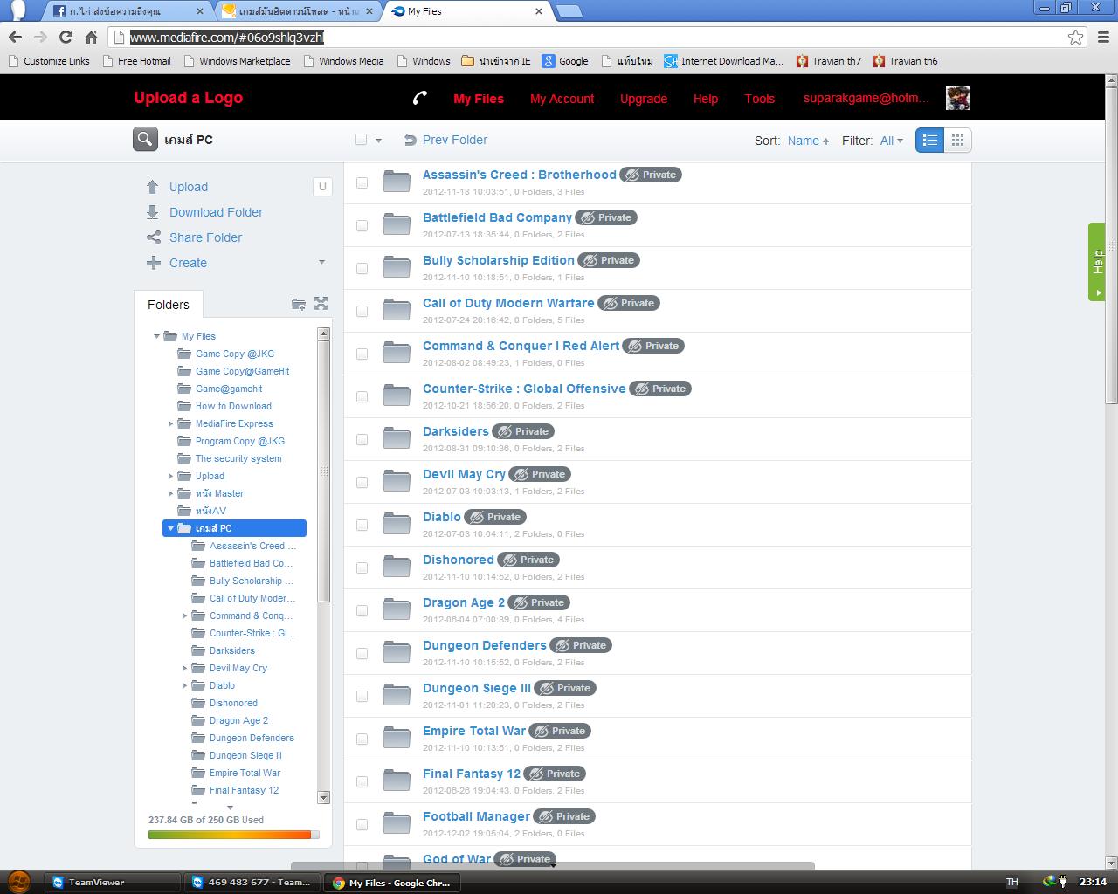1118x894 pixels.
Task: Open the Tools menu
Action: 760,99
